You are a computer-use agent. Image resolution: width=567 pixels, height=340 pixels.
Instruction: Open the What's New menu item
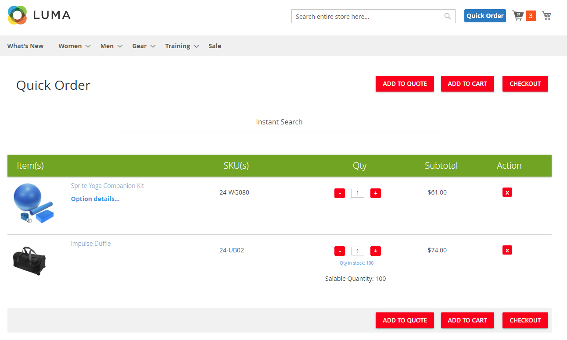coord(25,46)
